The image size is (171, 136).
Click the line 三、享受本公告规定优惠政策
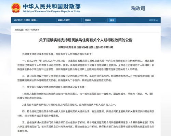(x=54, y=87)
